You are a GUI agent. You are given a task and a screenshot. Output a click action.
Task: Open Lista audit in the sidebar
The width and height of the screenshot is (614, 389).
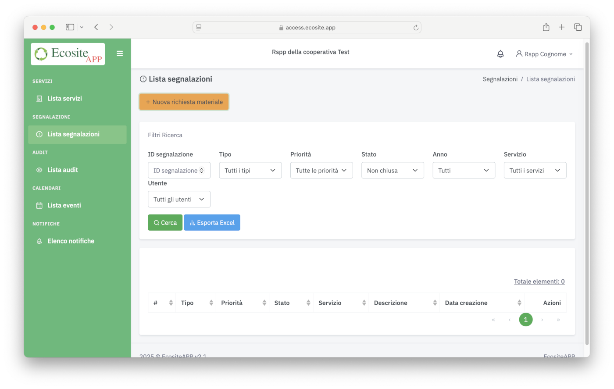point(77,170)
